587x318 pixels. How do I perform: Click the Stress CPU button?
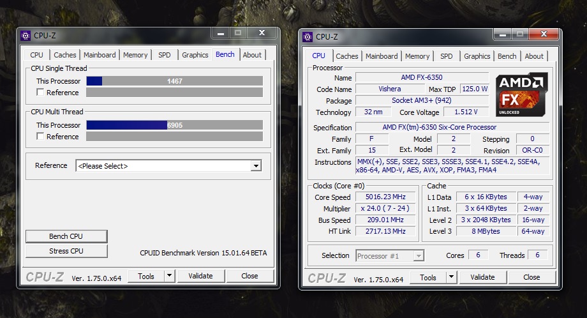point(66,251)
